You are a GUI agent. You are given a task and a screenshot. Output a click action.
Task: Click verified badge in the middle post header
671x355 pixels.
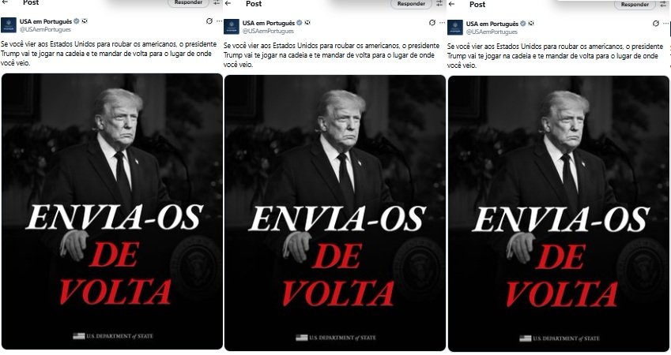click(300, 23)
